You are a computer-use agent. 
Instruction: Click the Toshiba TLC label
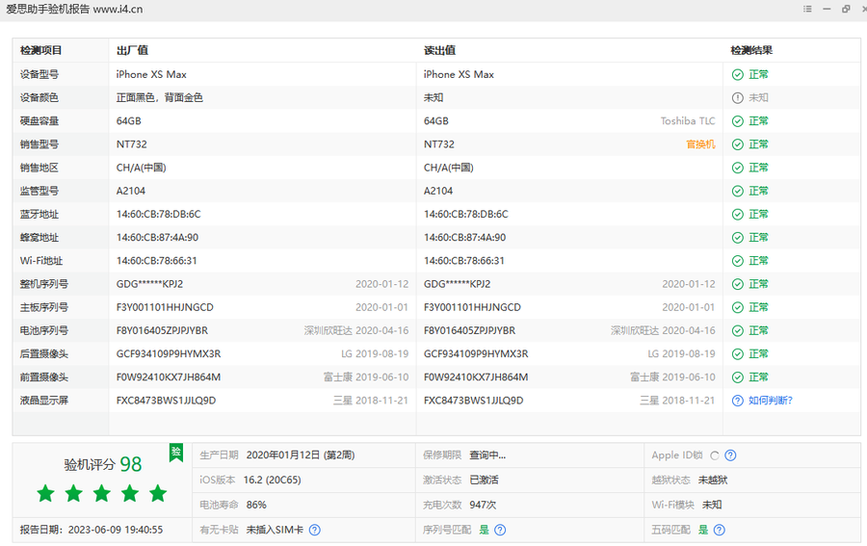click(688, 121)
